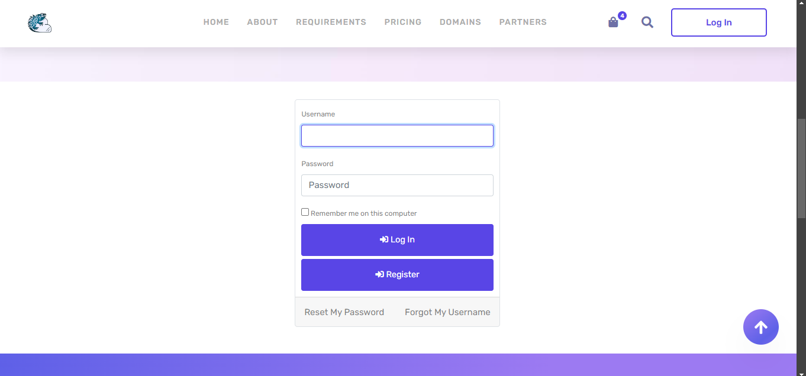Click the lizard logo icon

click(39, 22)
